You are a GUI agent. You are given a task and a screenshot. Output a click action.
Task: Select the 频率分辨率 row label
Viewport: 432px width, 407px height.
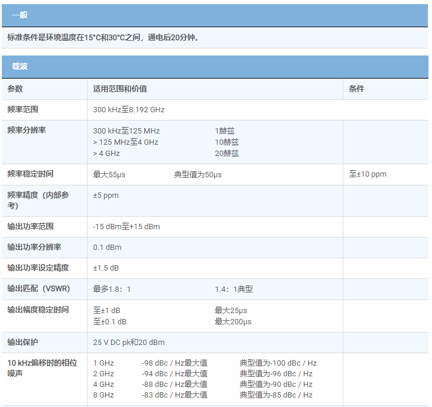[27, 130]
